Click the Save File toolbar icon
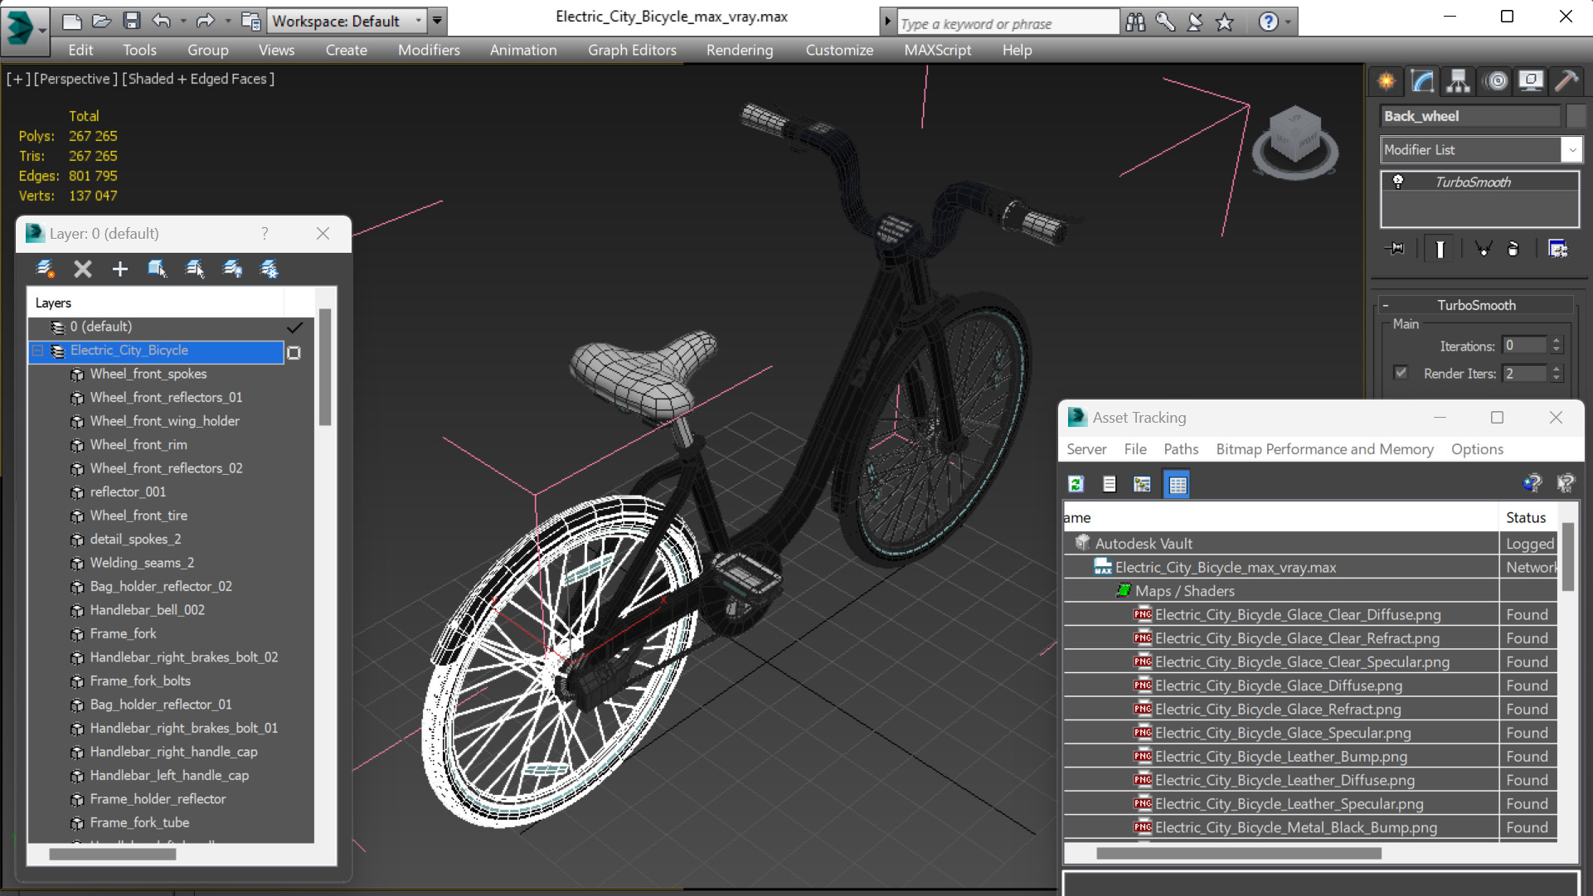Screen dimensions: 1593x896 pos(131,21)
